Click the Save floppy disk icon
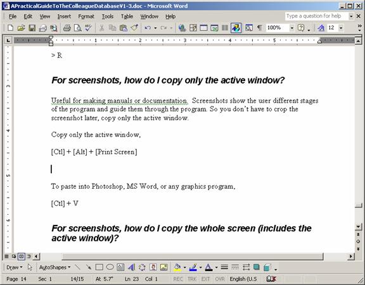This screenshot has width=365, height=285. click(32, 28)
